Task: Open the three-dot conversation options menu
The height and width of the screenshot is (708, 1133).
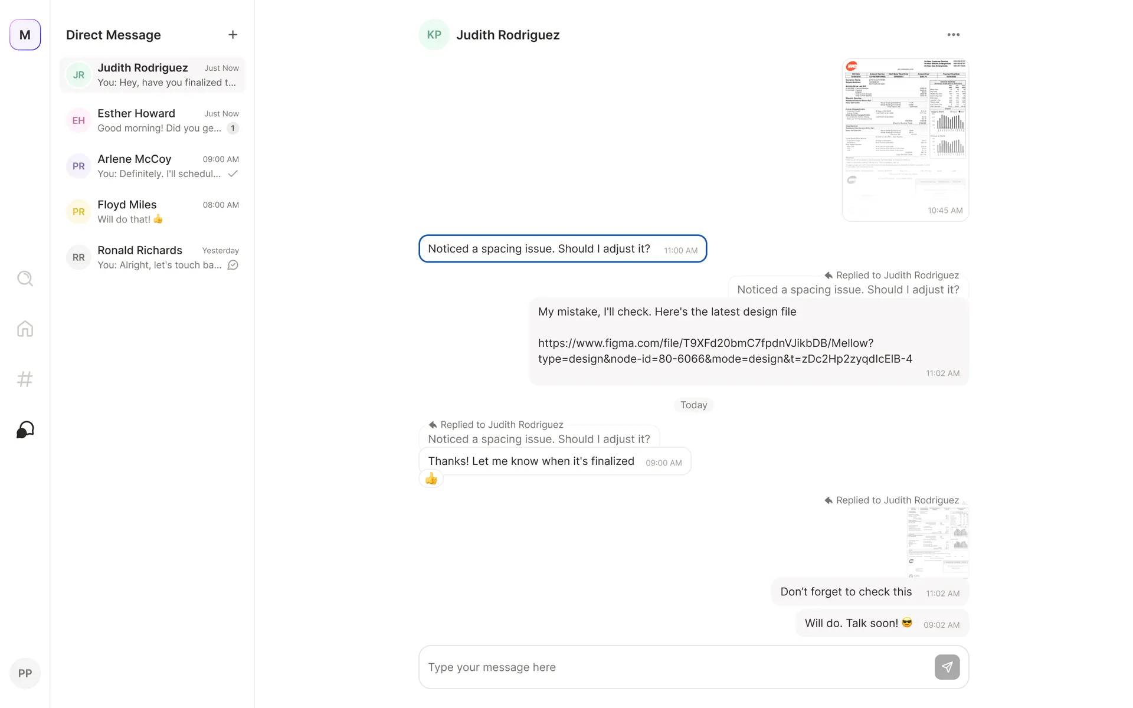Action: 953,35
